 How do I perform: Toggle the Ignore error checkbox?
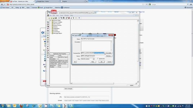tap(98, 59)
